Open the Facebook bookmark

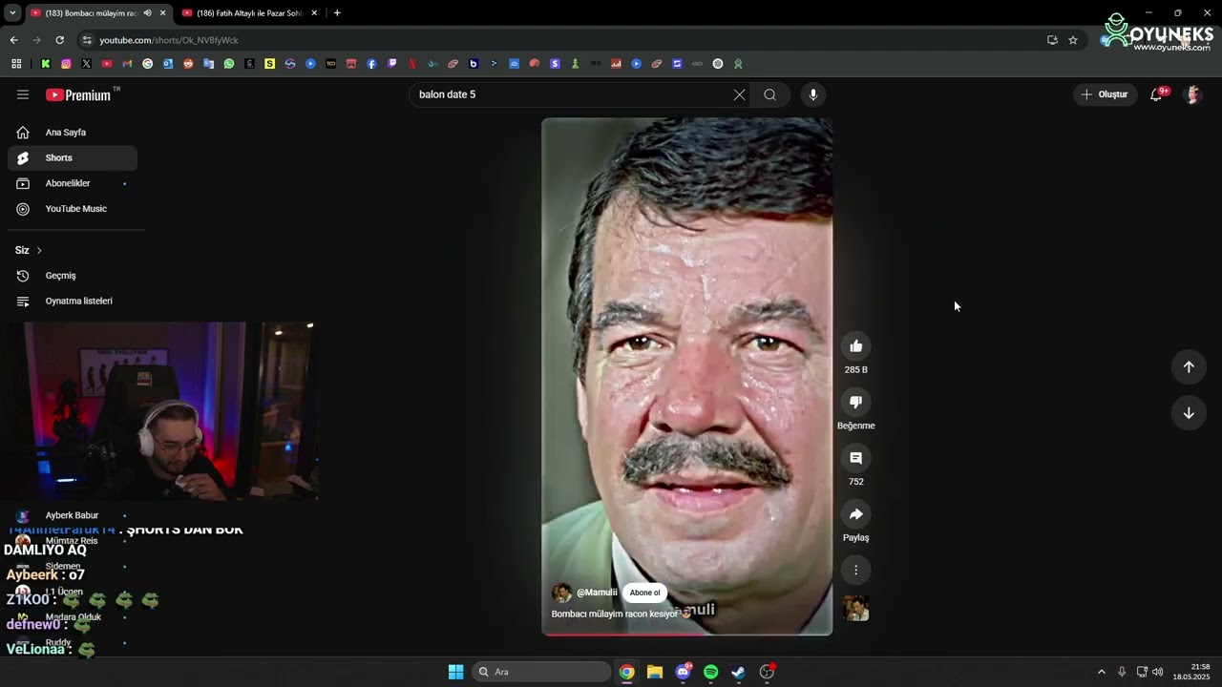pyautogui.click(x=371, y=64)
